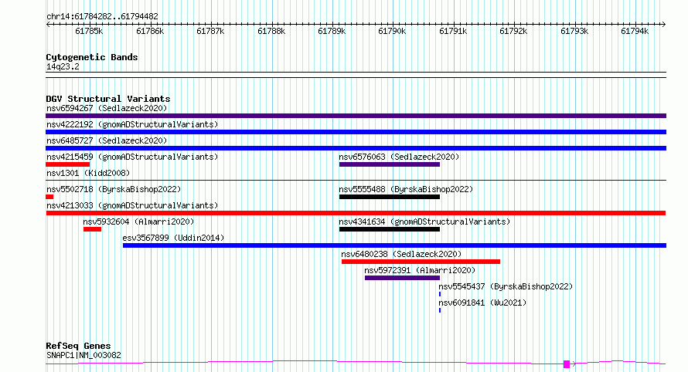
Task: Click the red nsv6480238 variant bar
Action: pos(421,262)
